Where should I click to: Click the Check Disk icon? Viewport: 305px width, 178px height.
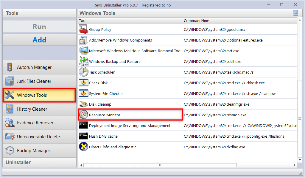83,83
